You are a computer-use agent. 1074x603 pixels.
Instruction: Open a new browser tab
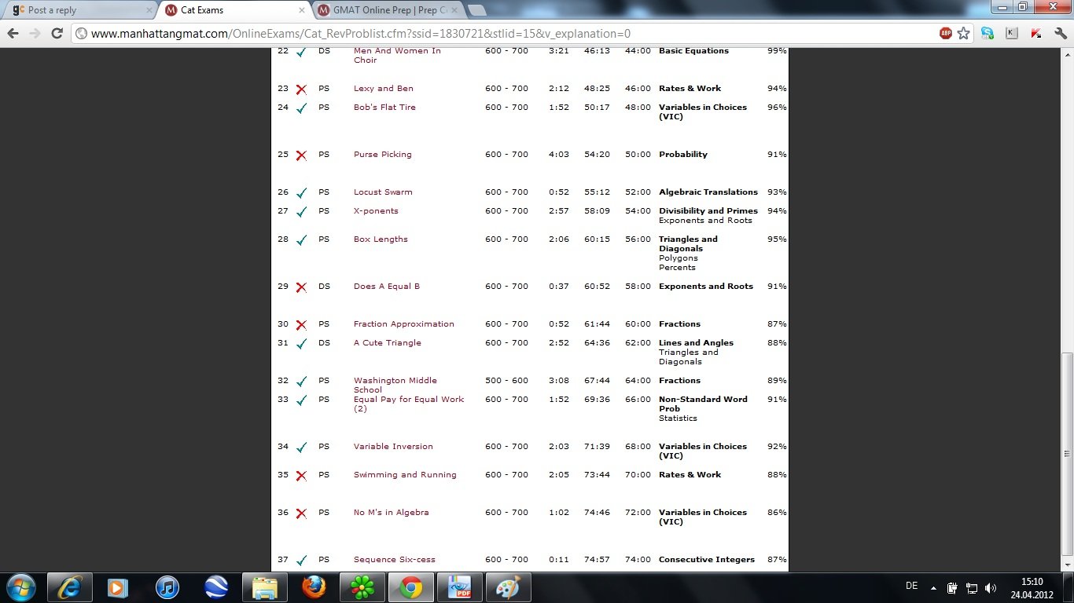[476, 10]
